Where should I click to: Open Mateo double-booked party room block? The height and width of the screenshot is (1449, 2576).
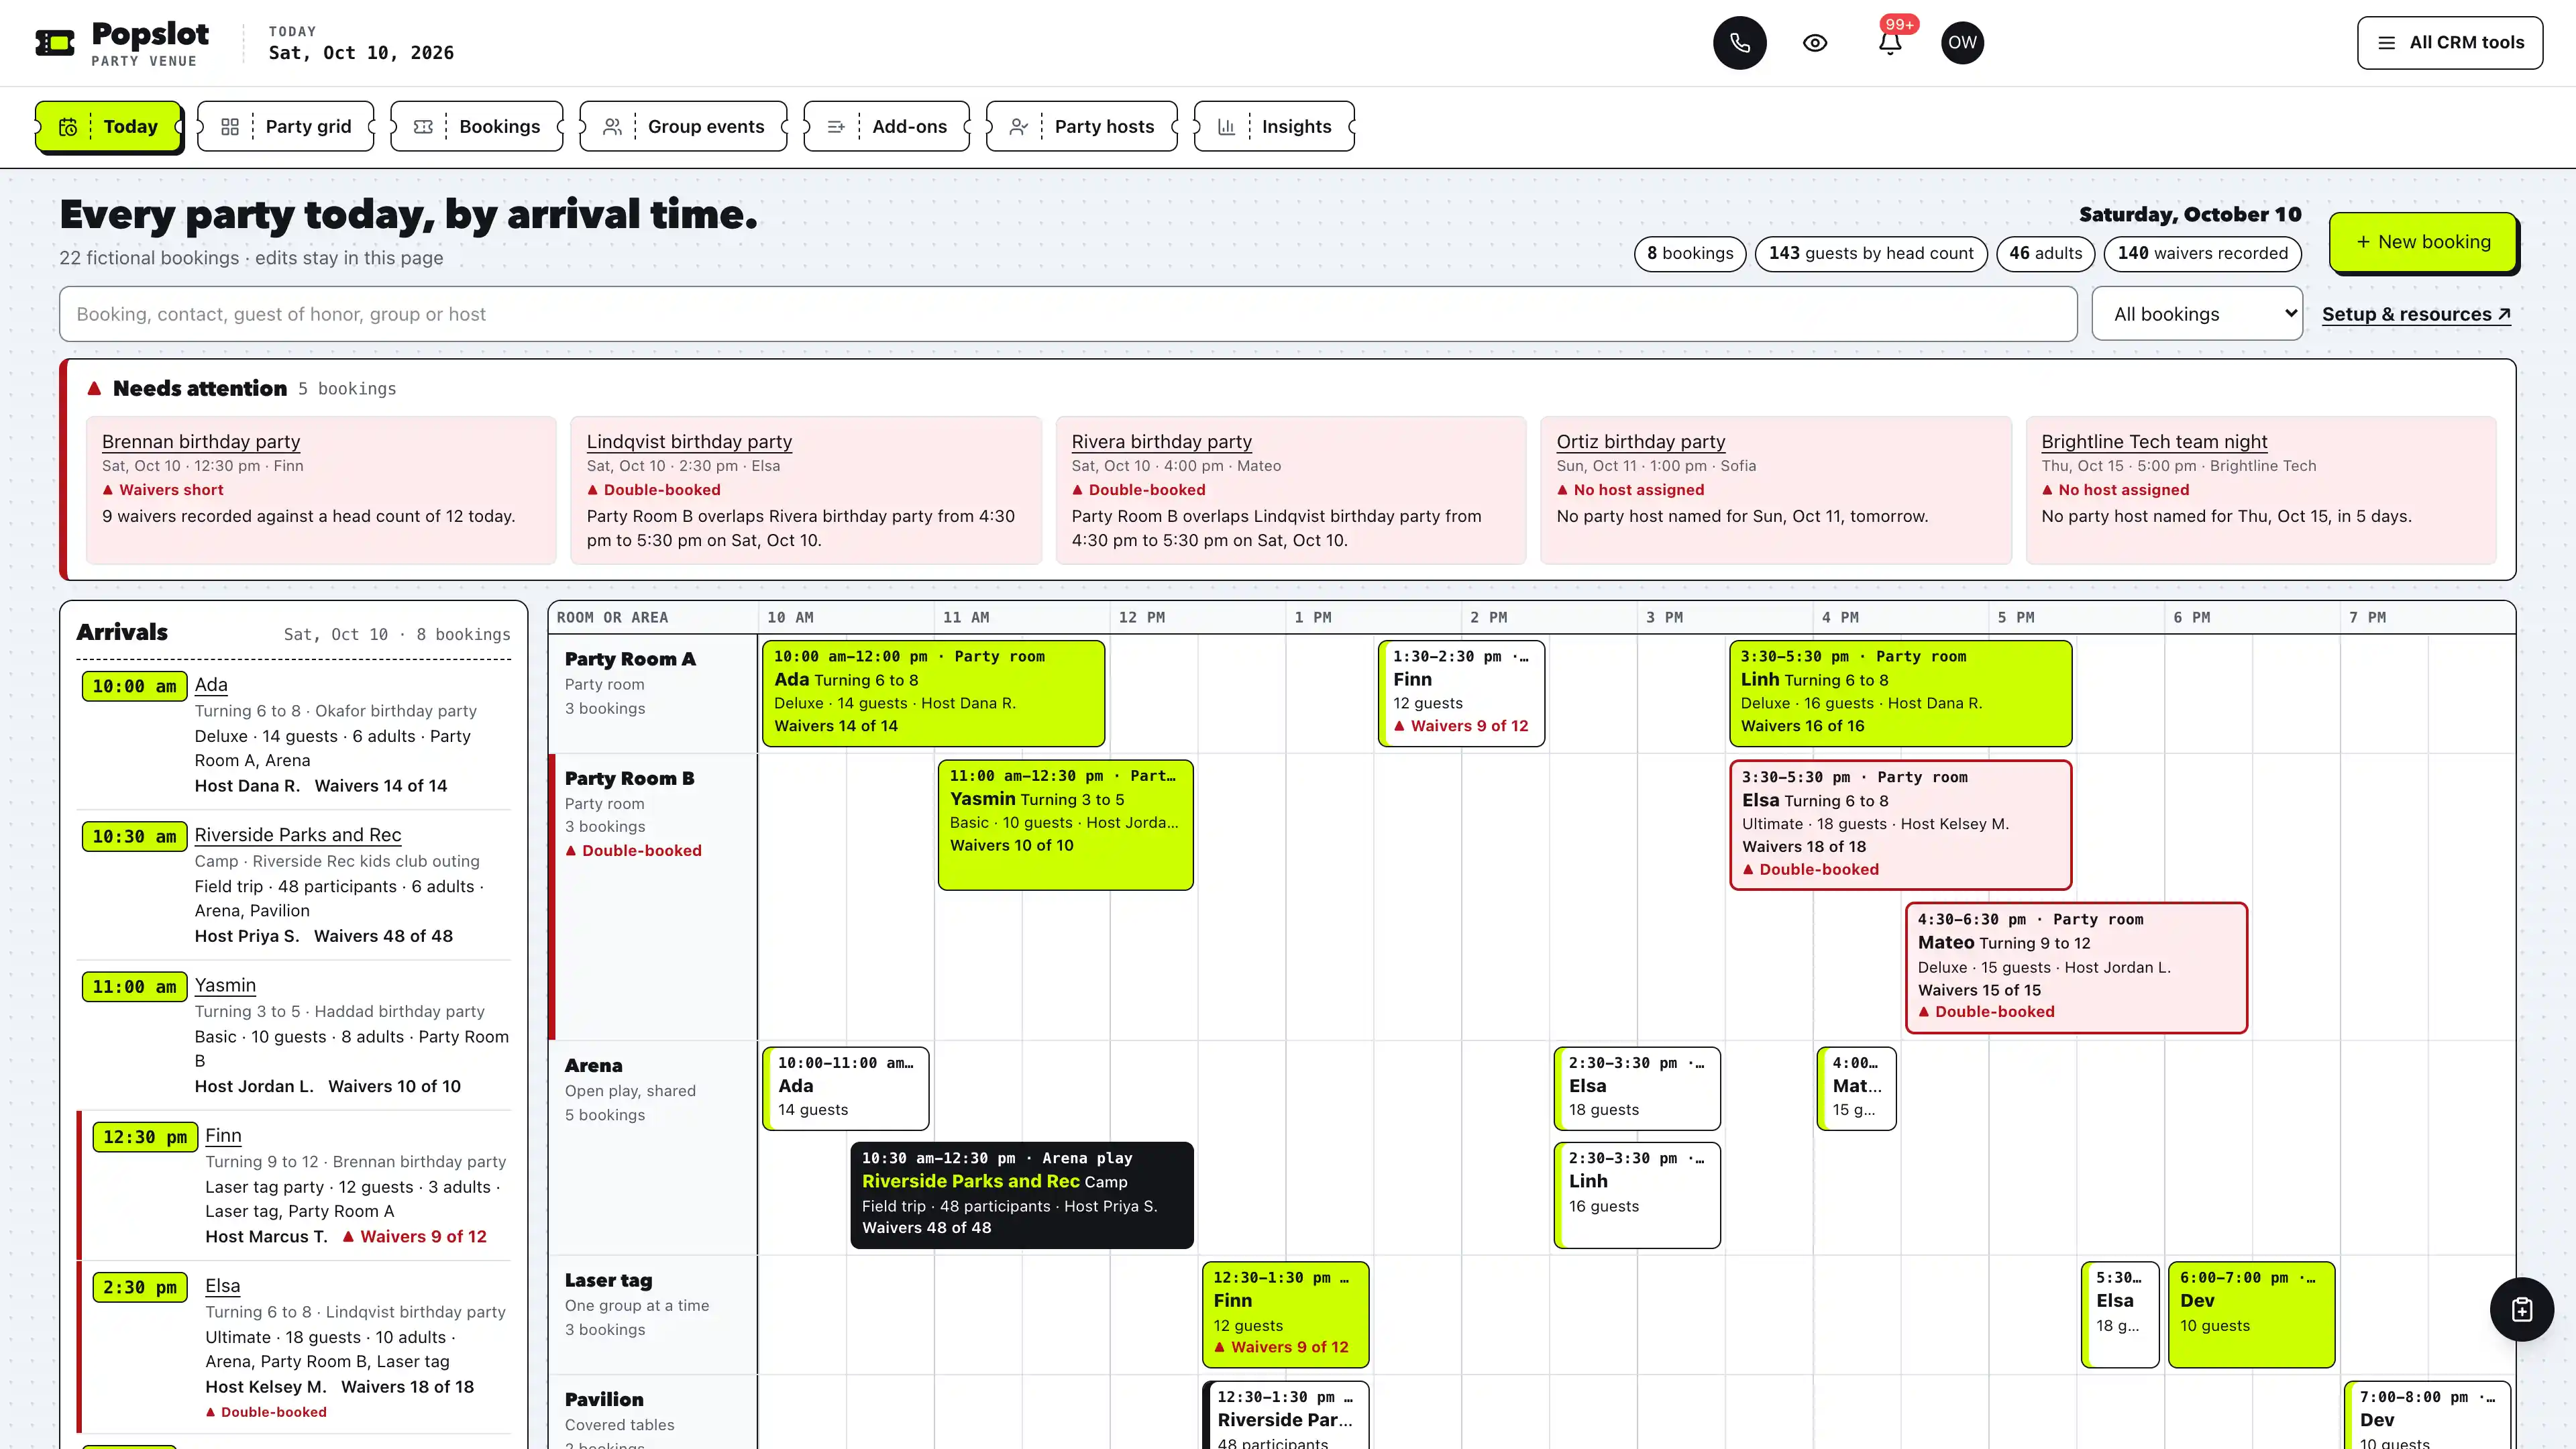(2076, 967)
